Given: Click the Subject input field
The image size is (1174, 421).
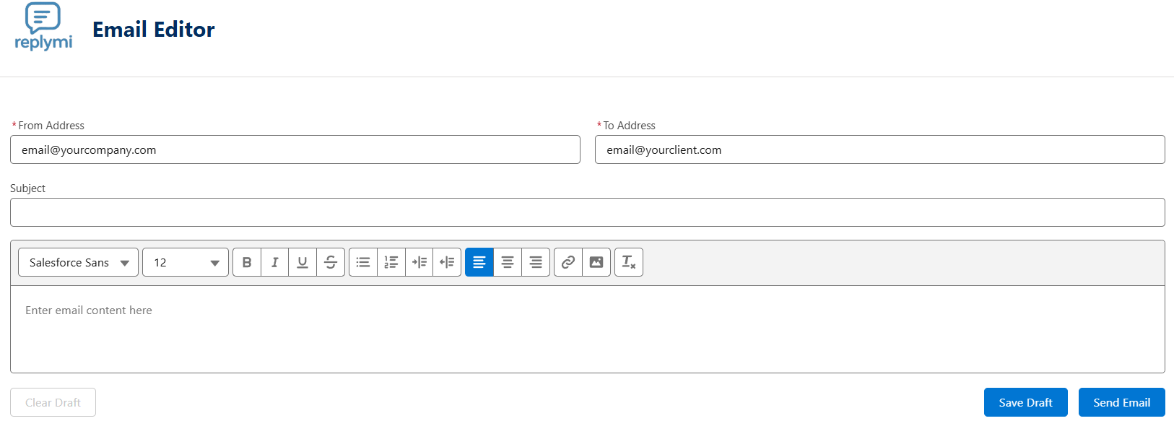Looking at the screenshot, I should [587, 212].
